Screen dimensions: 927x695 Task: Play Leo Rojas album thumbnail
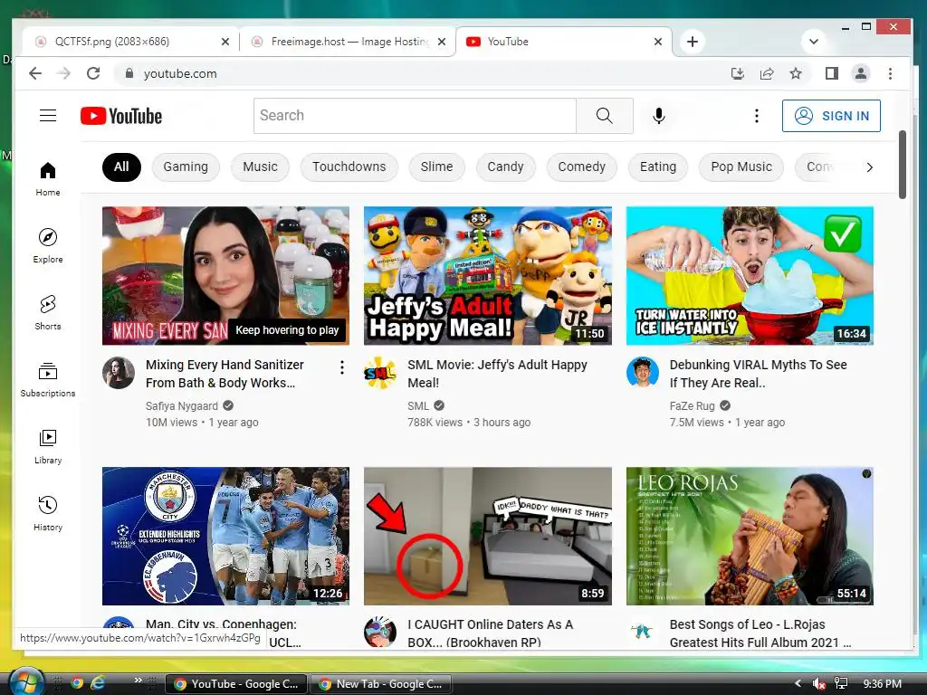coord(750,536)
